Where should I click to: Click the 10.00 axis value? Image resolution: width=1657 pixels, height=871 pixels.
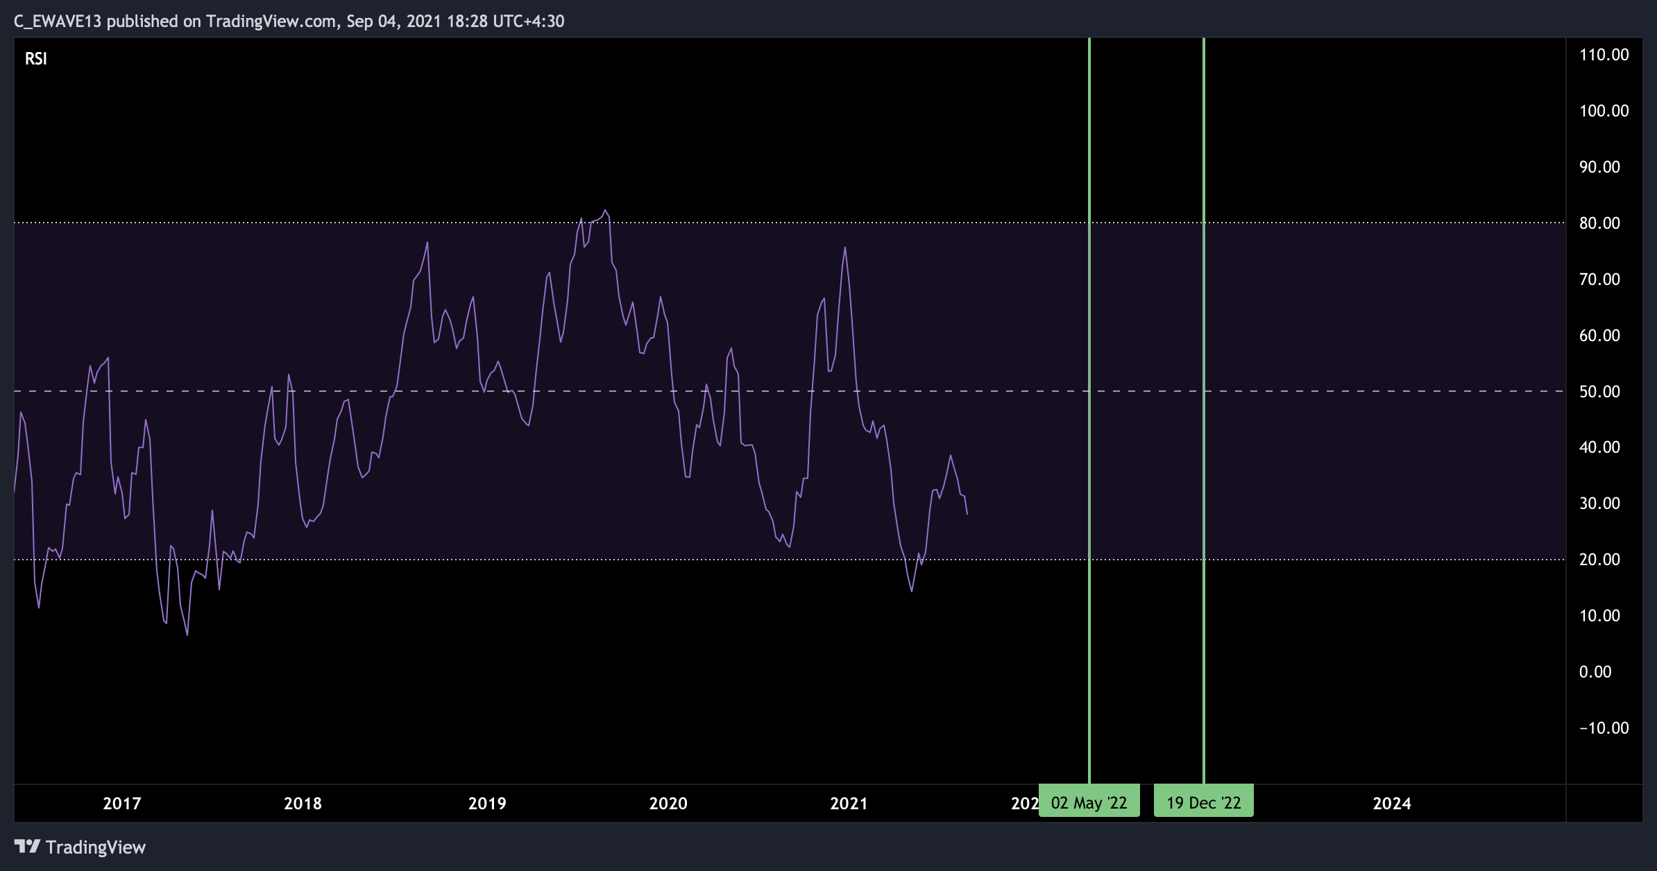coord(1599,615)
